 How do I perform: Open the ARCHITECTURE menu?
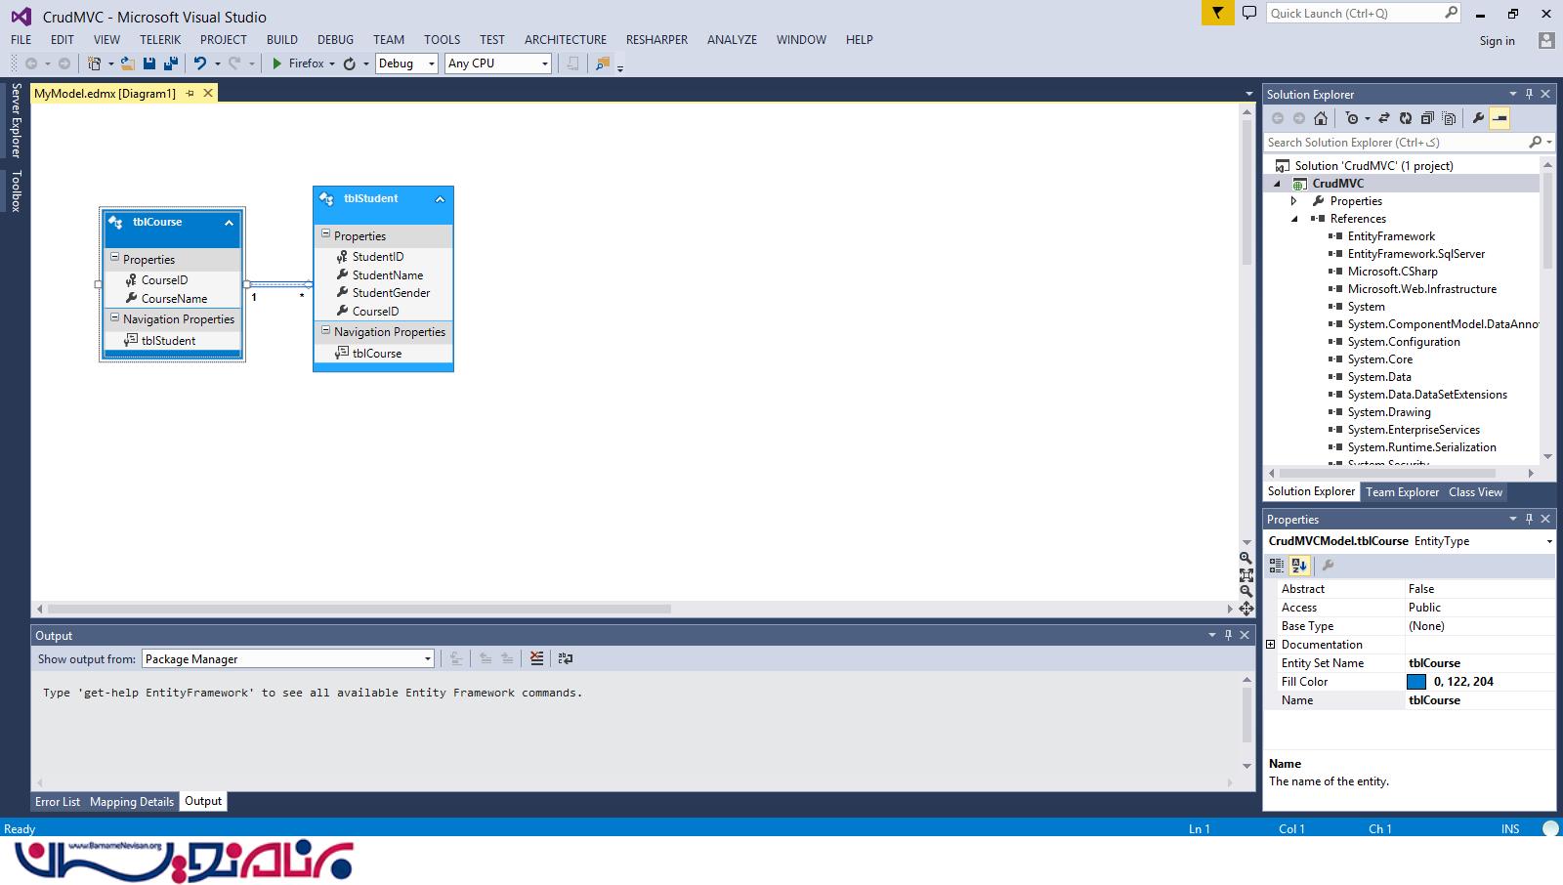point(565,40)
